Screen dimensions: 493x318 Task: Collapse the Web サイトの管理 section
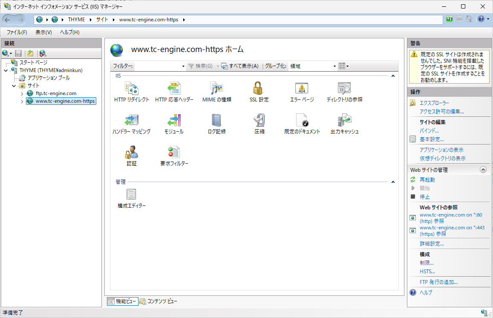[x=483, y=170]
